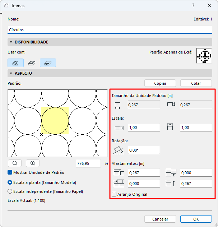Click the yellow highlighted pattern unit in preview
Image resolution: width=218 pixels, height=227 pixels.
pos(55,121)
